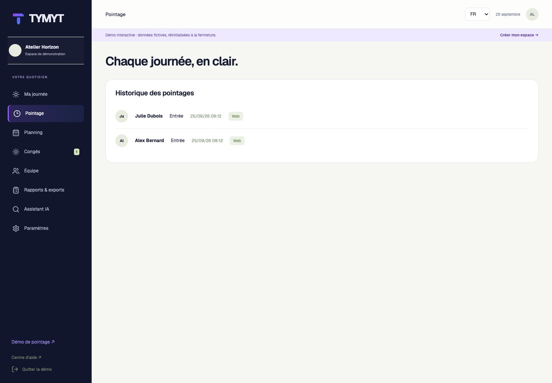Click the gear icon beside Paramètres
This screenshot has width=552, height=383.
16,228
